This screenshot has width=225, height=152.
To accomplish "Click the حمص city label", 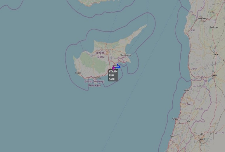I will pyautogui.click(x=215, y=75).
